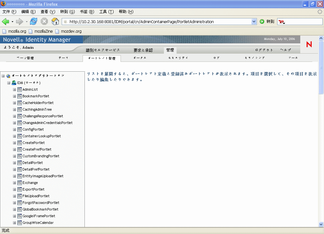Expand the ContainerLookupPortlet node
This screenshot has width=324, height=234.
coord(15,136)
